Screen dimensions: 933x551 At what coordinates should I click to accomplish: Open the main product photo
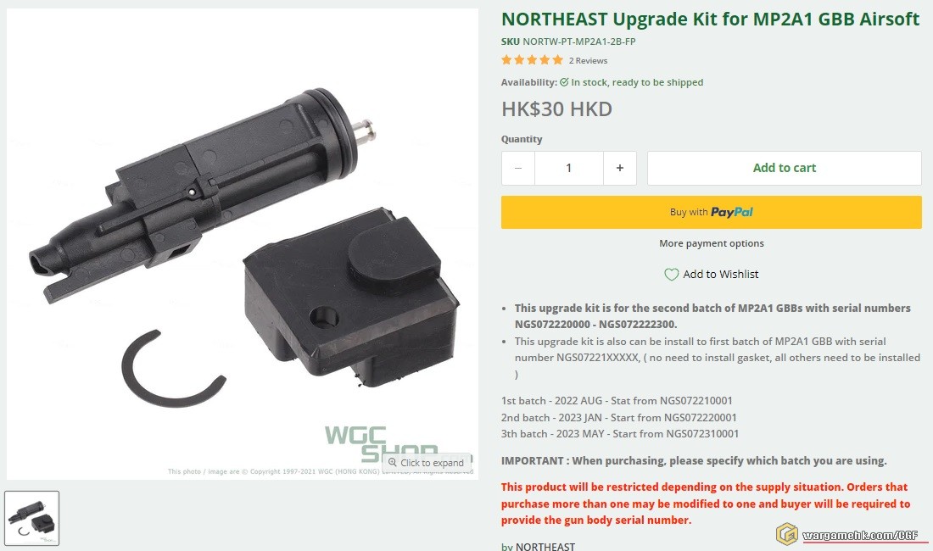[243, 243]
